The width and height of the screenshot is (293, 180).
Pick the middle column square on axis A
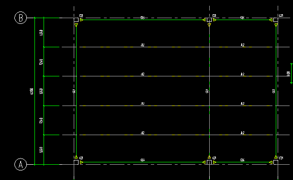tap(209, 162)
